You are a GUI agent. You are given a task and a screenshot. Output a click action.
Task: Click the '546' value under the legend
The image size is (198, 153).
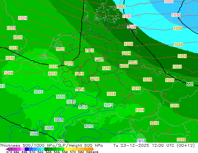[x=57, y=152]
